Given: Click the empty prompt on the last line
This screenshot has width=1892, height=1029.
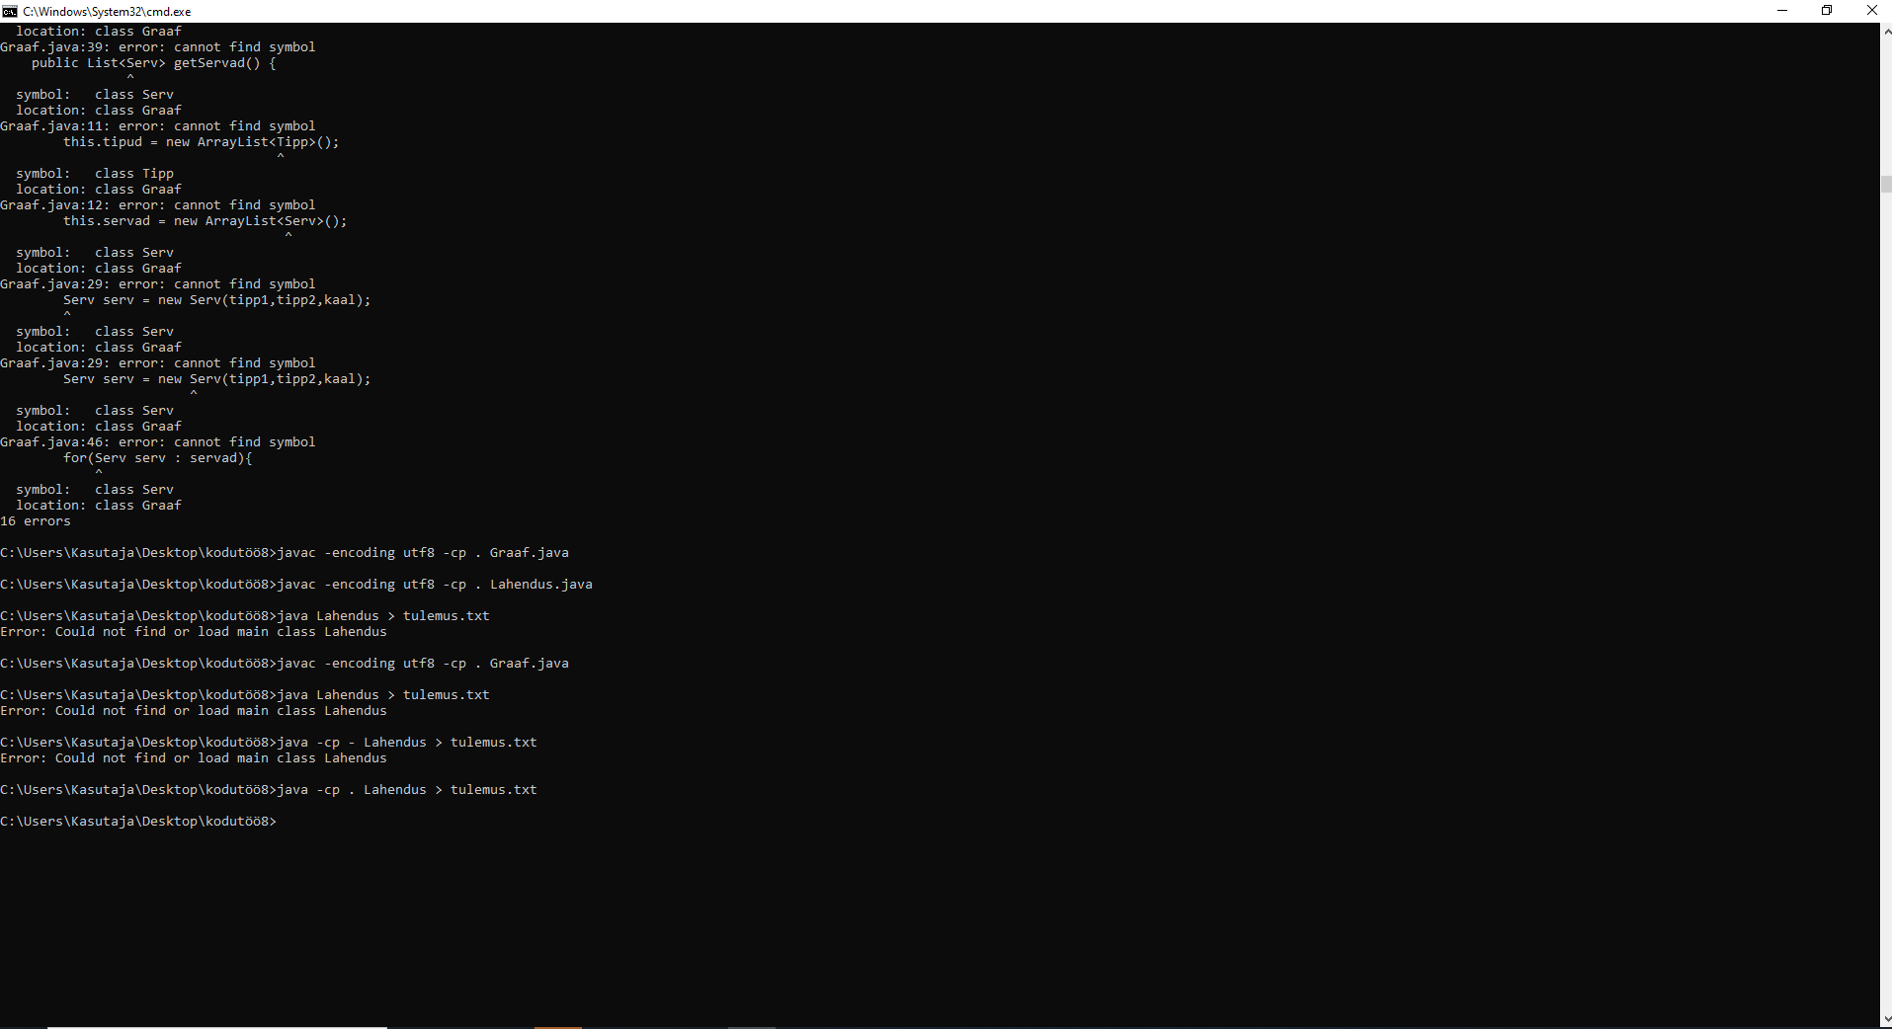Looking at the screenshot, I should tap(138, 822).
